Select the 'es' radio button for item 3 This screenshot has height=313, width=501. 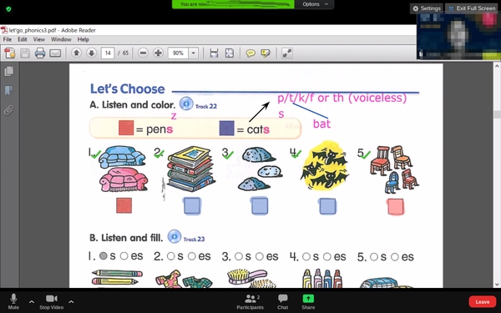coord(260,256)
